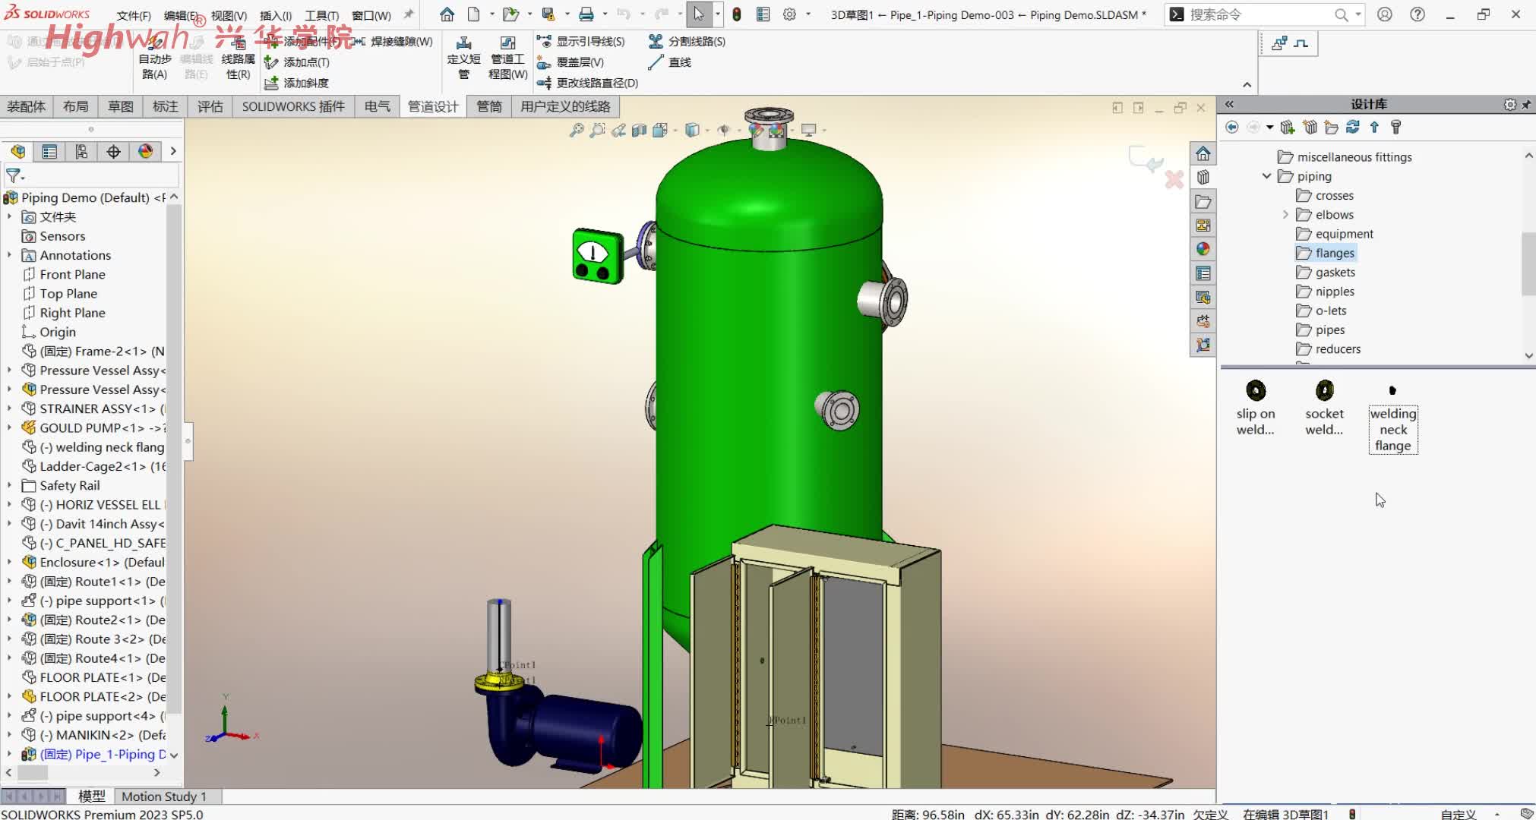This screenshot has width=1536, height=820.
Task: Click Refresh icon in Design Library toolbar
Action: pos(1353,128)
